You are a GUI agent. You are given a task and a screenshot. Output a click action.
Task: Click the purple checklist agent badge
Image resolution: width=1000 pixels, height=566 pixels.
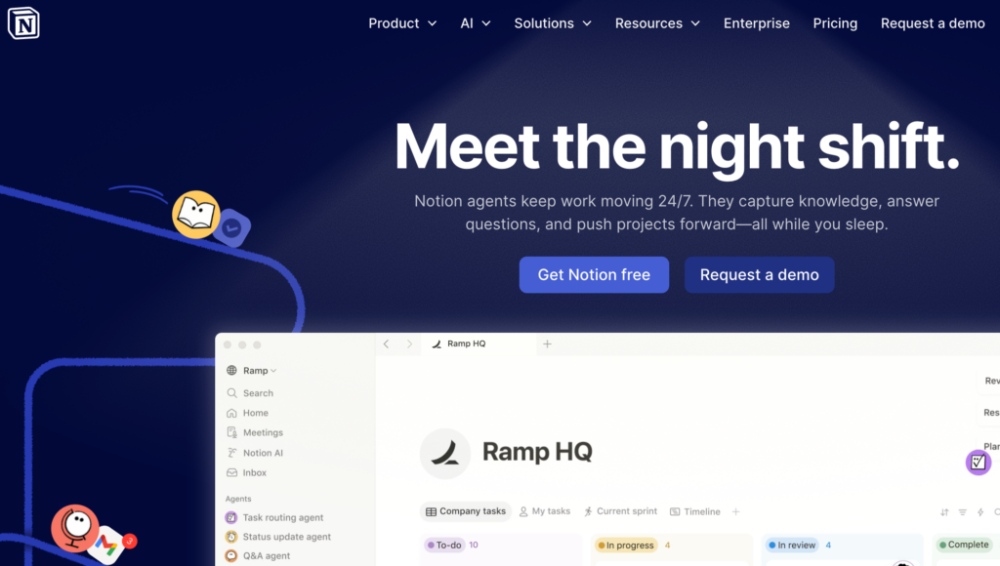(978, 463)
